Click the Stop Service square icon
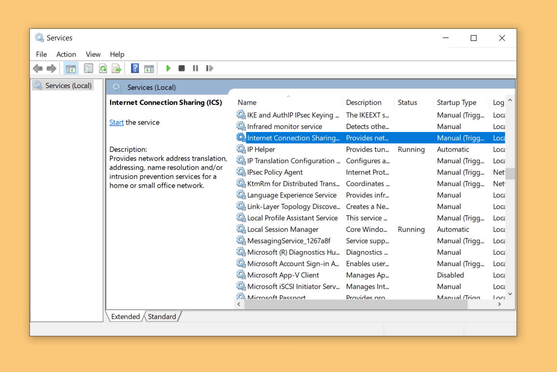The image size is (557, 372). point(182,68)
